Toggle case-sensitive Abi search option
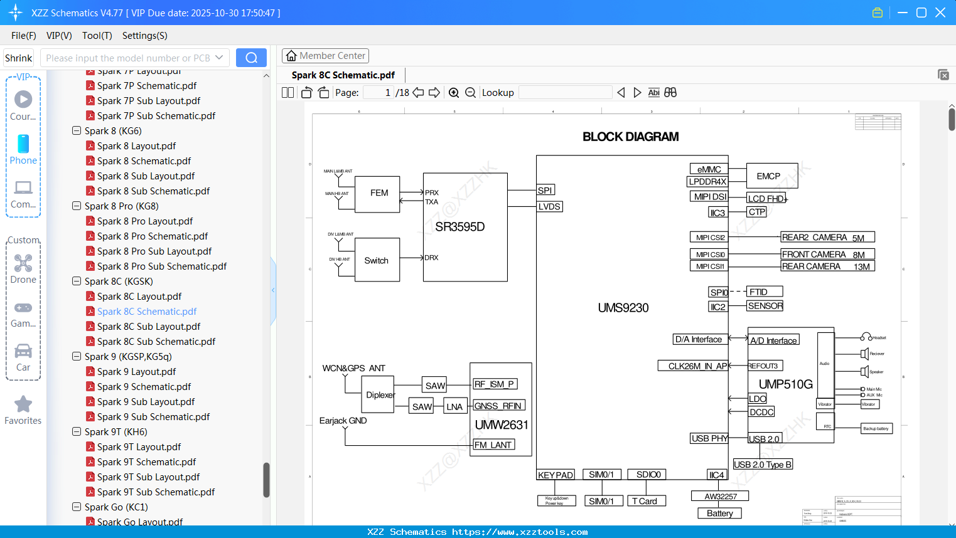The width and height of the screenshot is (956, 538). (x=654, y=92)
